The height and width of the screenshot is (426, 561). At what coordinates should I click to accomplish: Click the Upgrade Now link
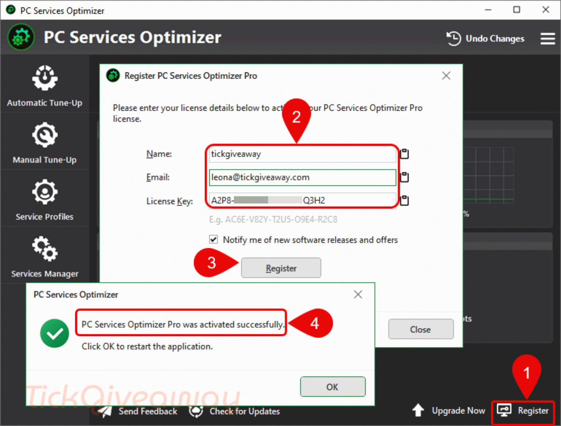pos(458,411)
